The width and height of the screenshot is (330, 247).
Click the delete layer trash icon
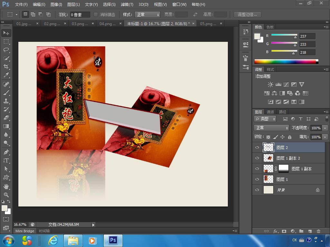tap(318, 231)
